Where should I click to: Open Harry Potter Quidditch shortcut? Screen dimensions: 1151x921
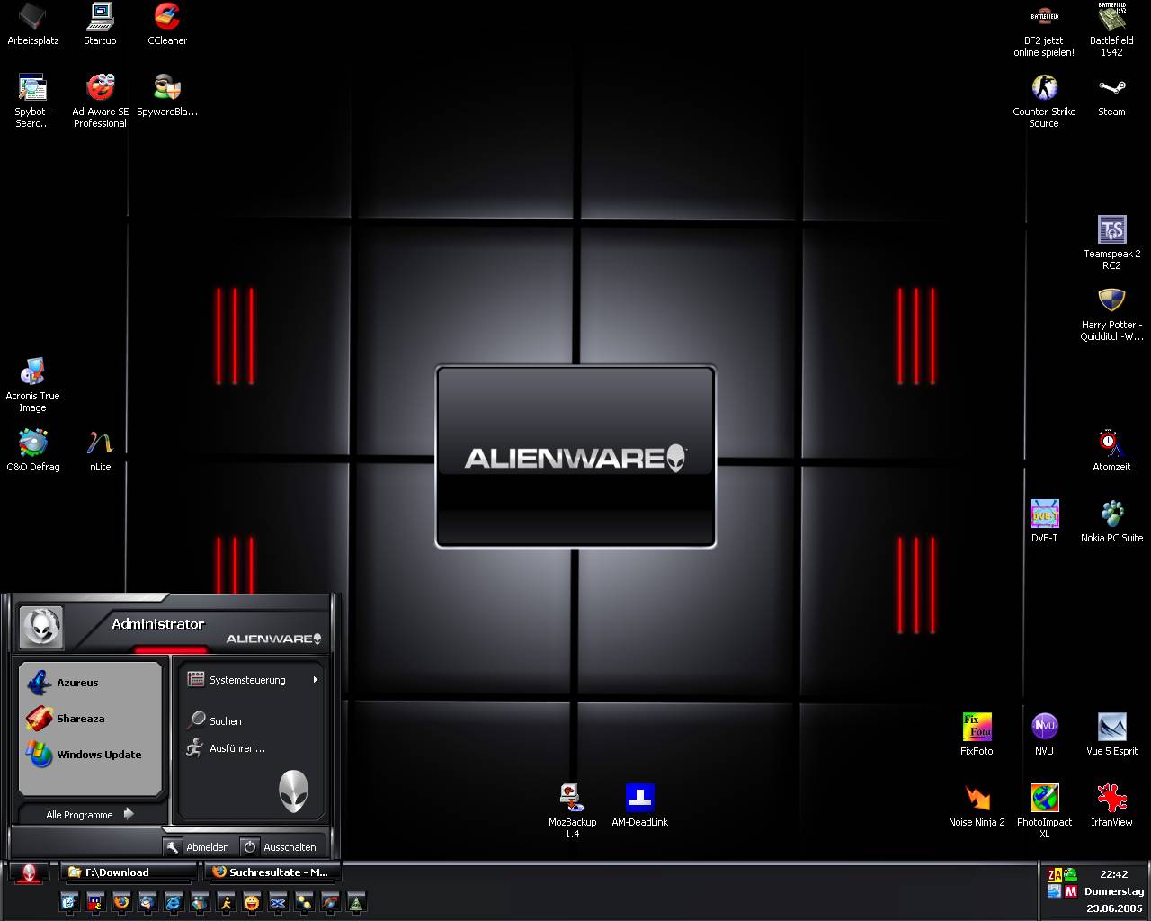pos(1111,314)
